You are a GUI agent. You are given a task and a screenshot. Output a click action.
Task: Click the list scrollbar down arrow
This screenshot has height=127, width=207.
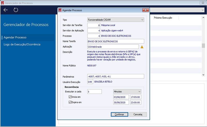pyautogui.click(x=203, y=75)
